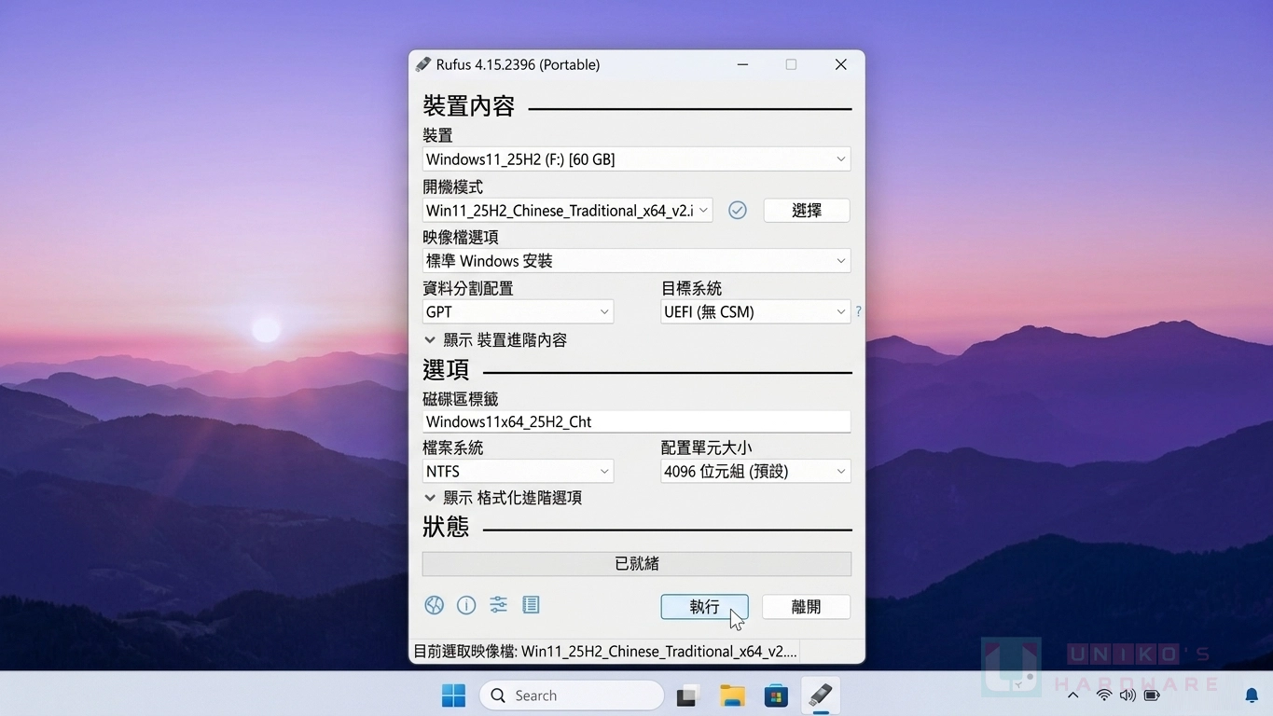Click the Rufus title bar app icon

pyautogui.click(x=423, y=64)
